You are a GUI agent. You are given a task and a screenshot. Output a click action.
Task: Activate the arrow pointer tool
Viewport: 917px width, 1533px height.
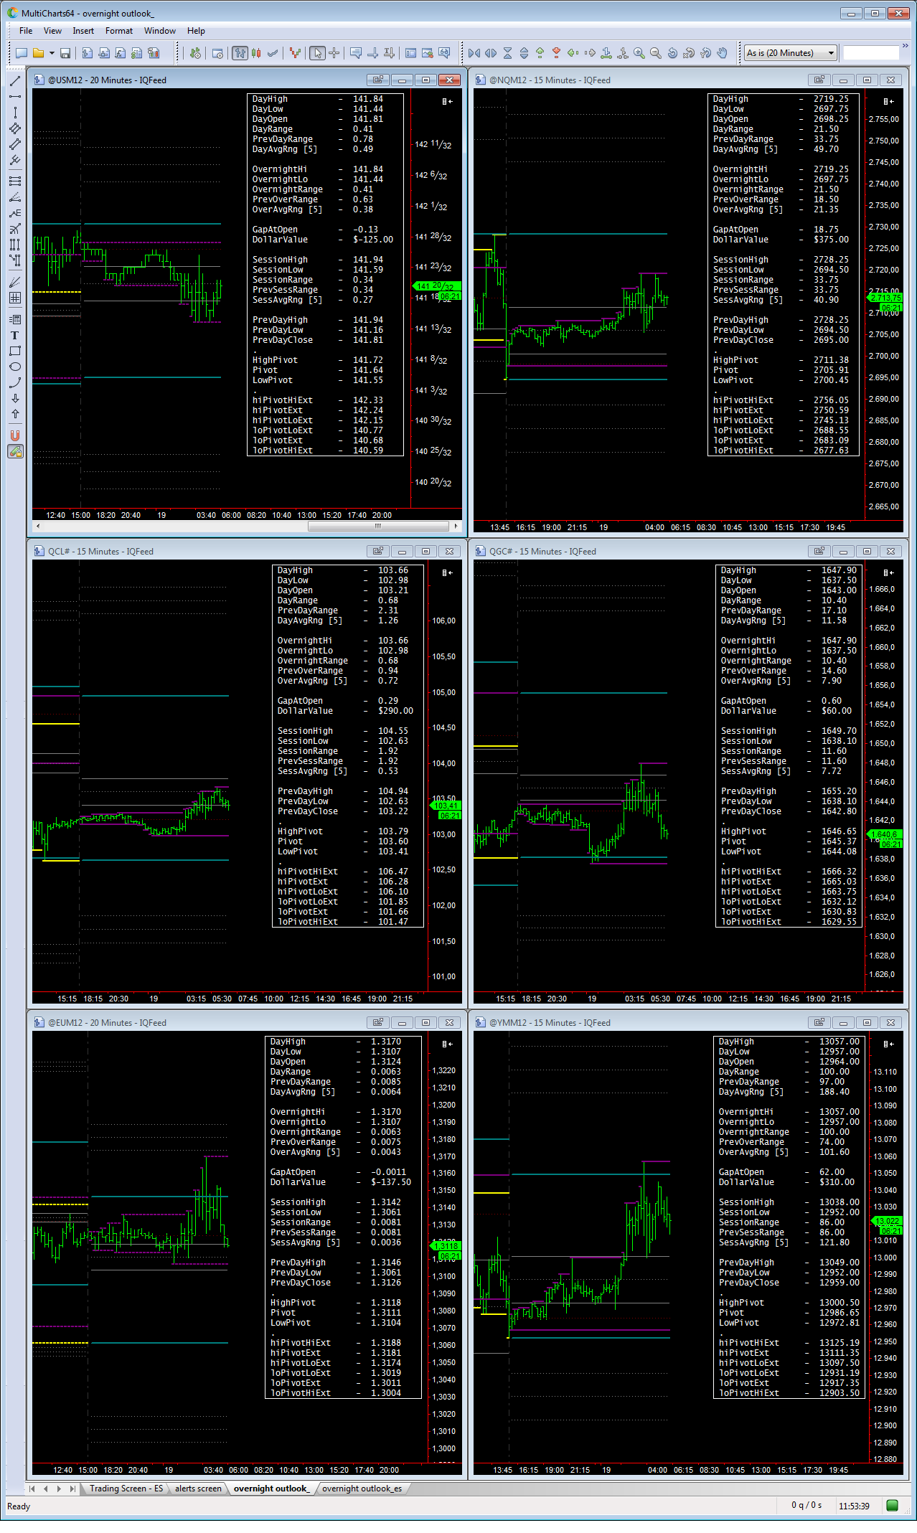pyautogui.click(x=317, y=53)
